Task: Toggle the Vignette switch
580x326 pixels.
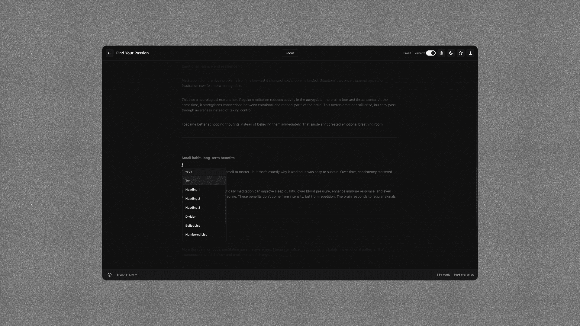Action: click(431, 53)
